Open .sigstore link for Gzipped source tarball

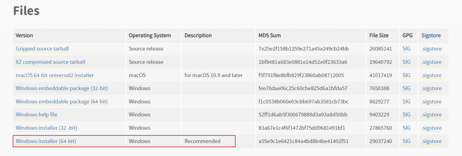pyautogui.click(x=431, y=49)
